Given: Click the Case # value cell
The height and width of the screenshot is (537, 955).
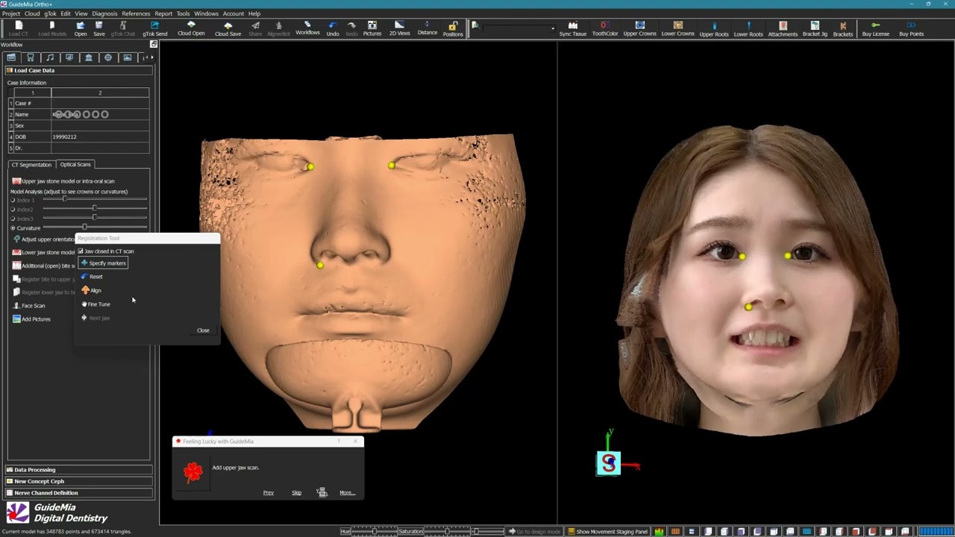Looking at the screenshot, I should click(100, 103).
